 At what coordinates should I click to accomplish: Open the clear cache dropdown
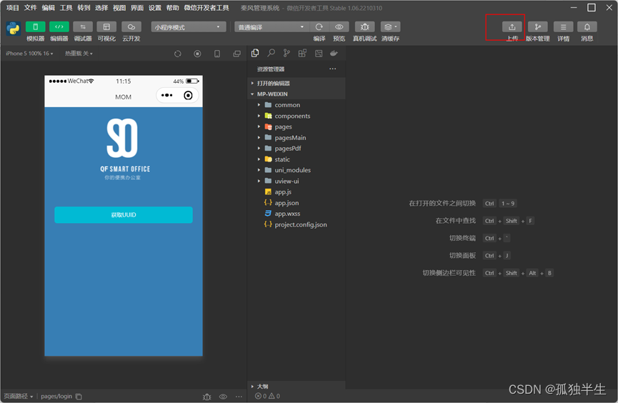tap(390, 27)
